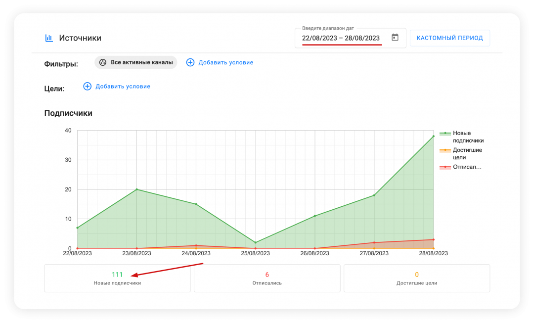Click the bar chart icon beside Источники
The image size is (534, 324).
coord(49,38)
